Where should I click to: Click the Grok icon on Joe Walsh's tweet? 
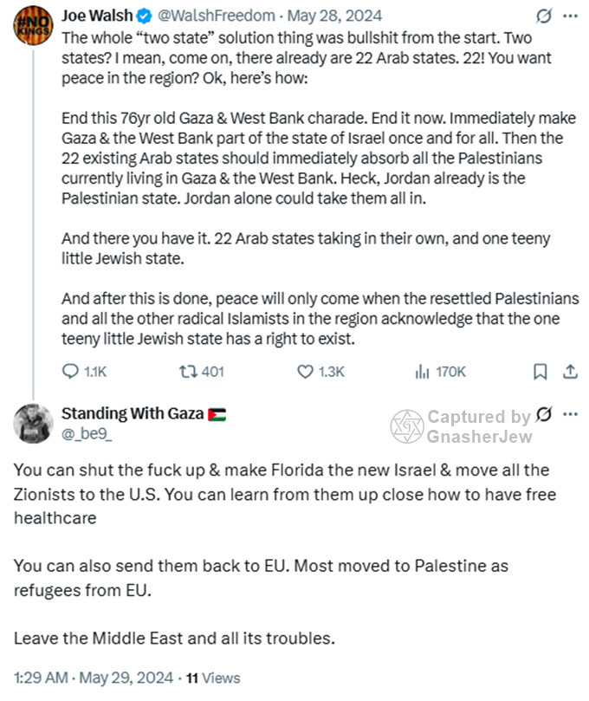point(544,16)
